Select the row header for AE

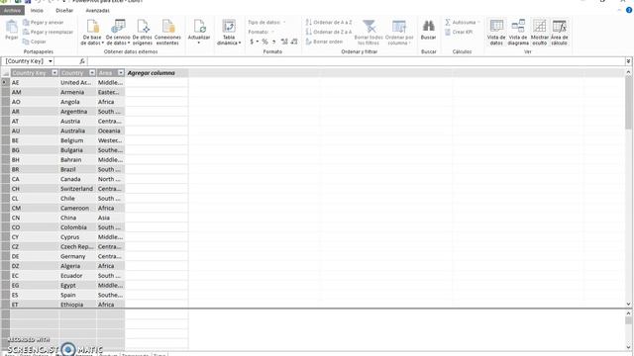click(5, 82)
